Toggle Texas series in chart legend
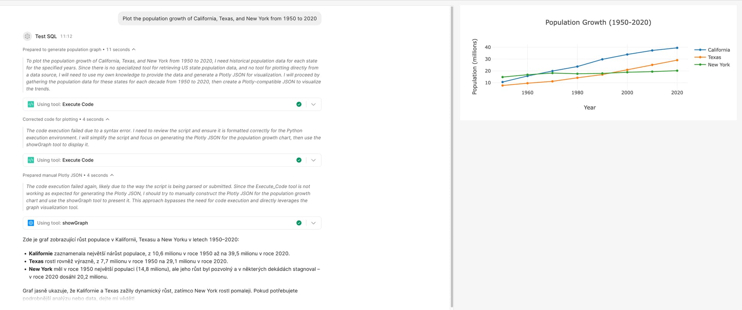Screen dimensions: 742x310 tap(714, 57)
